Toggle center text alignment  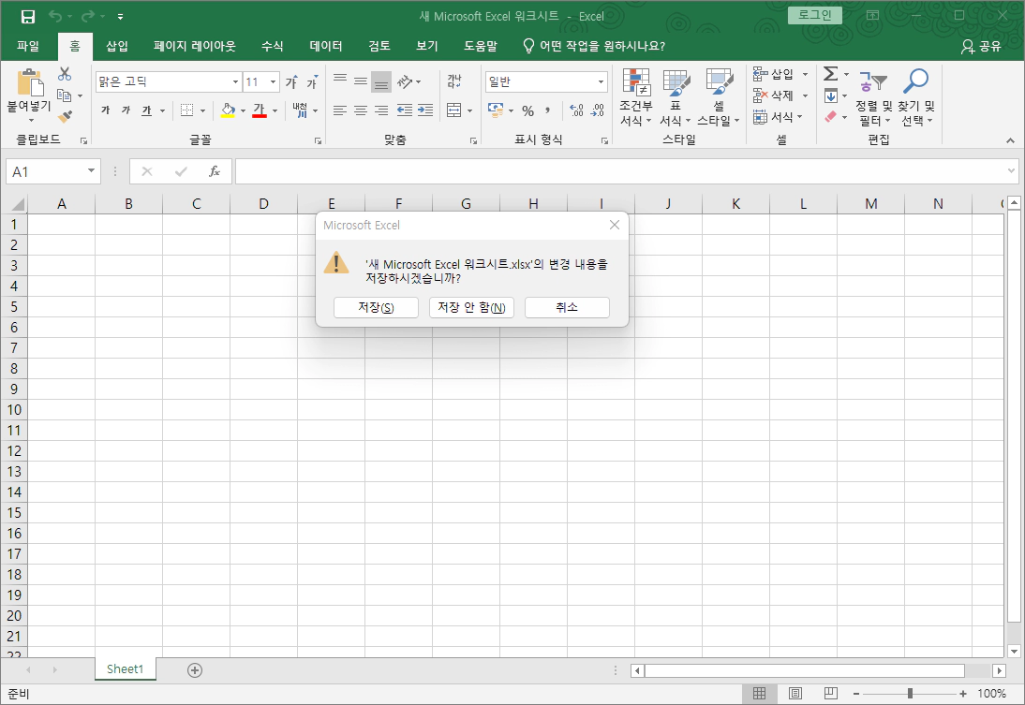pos(361,110)
